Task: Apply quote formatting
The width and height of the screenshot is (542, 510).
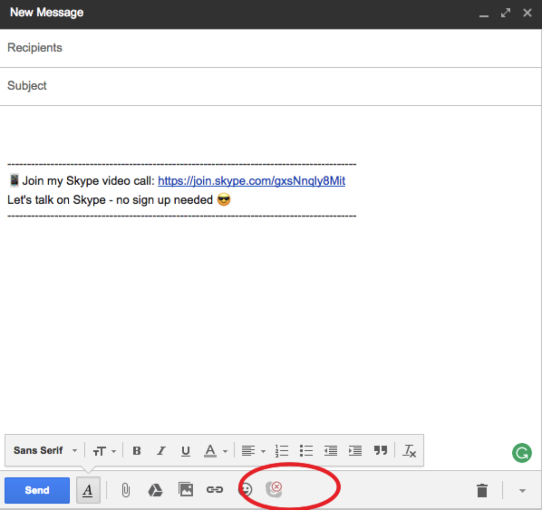Action: (x=381, y=450)
